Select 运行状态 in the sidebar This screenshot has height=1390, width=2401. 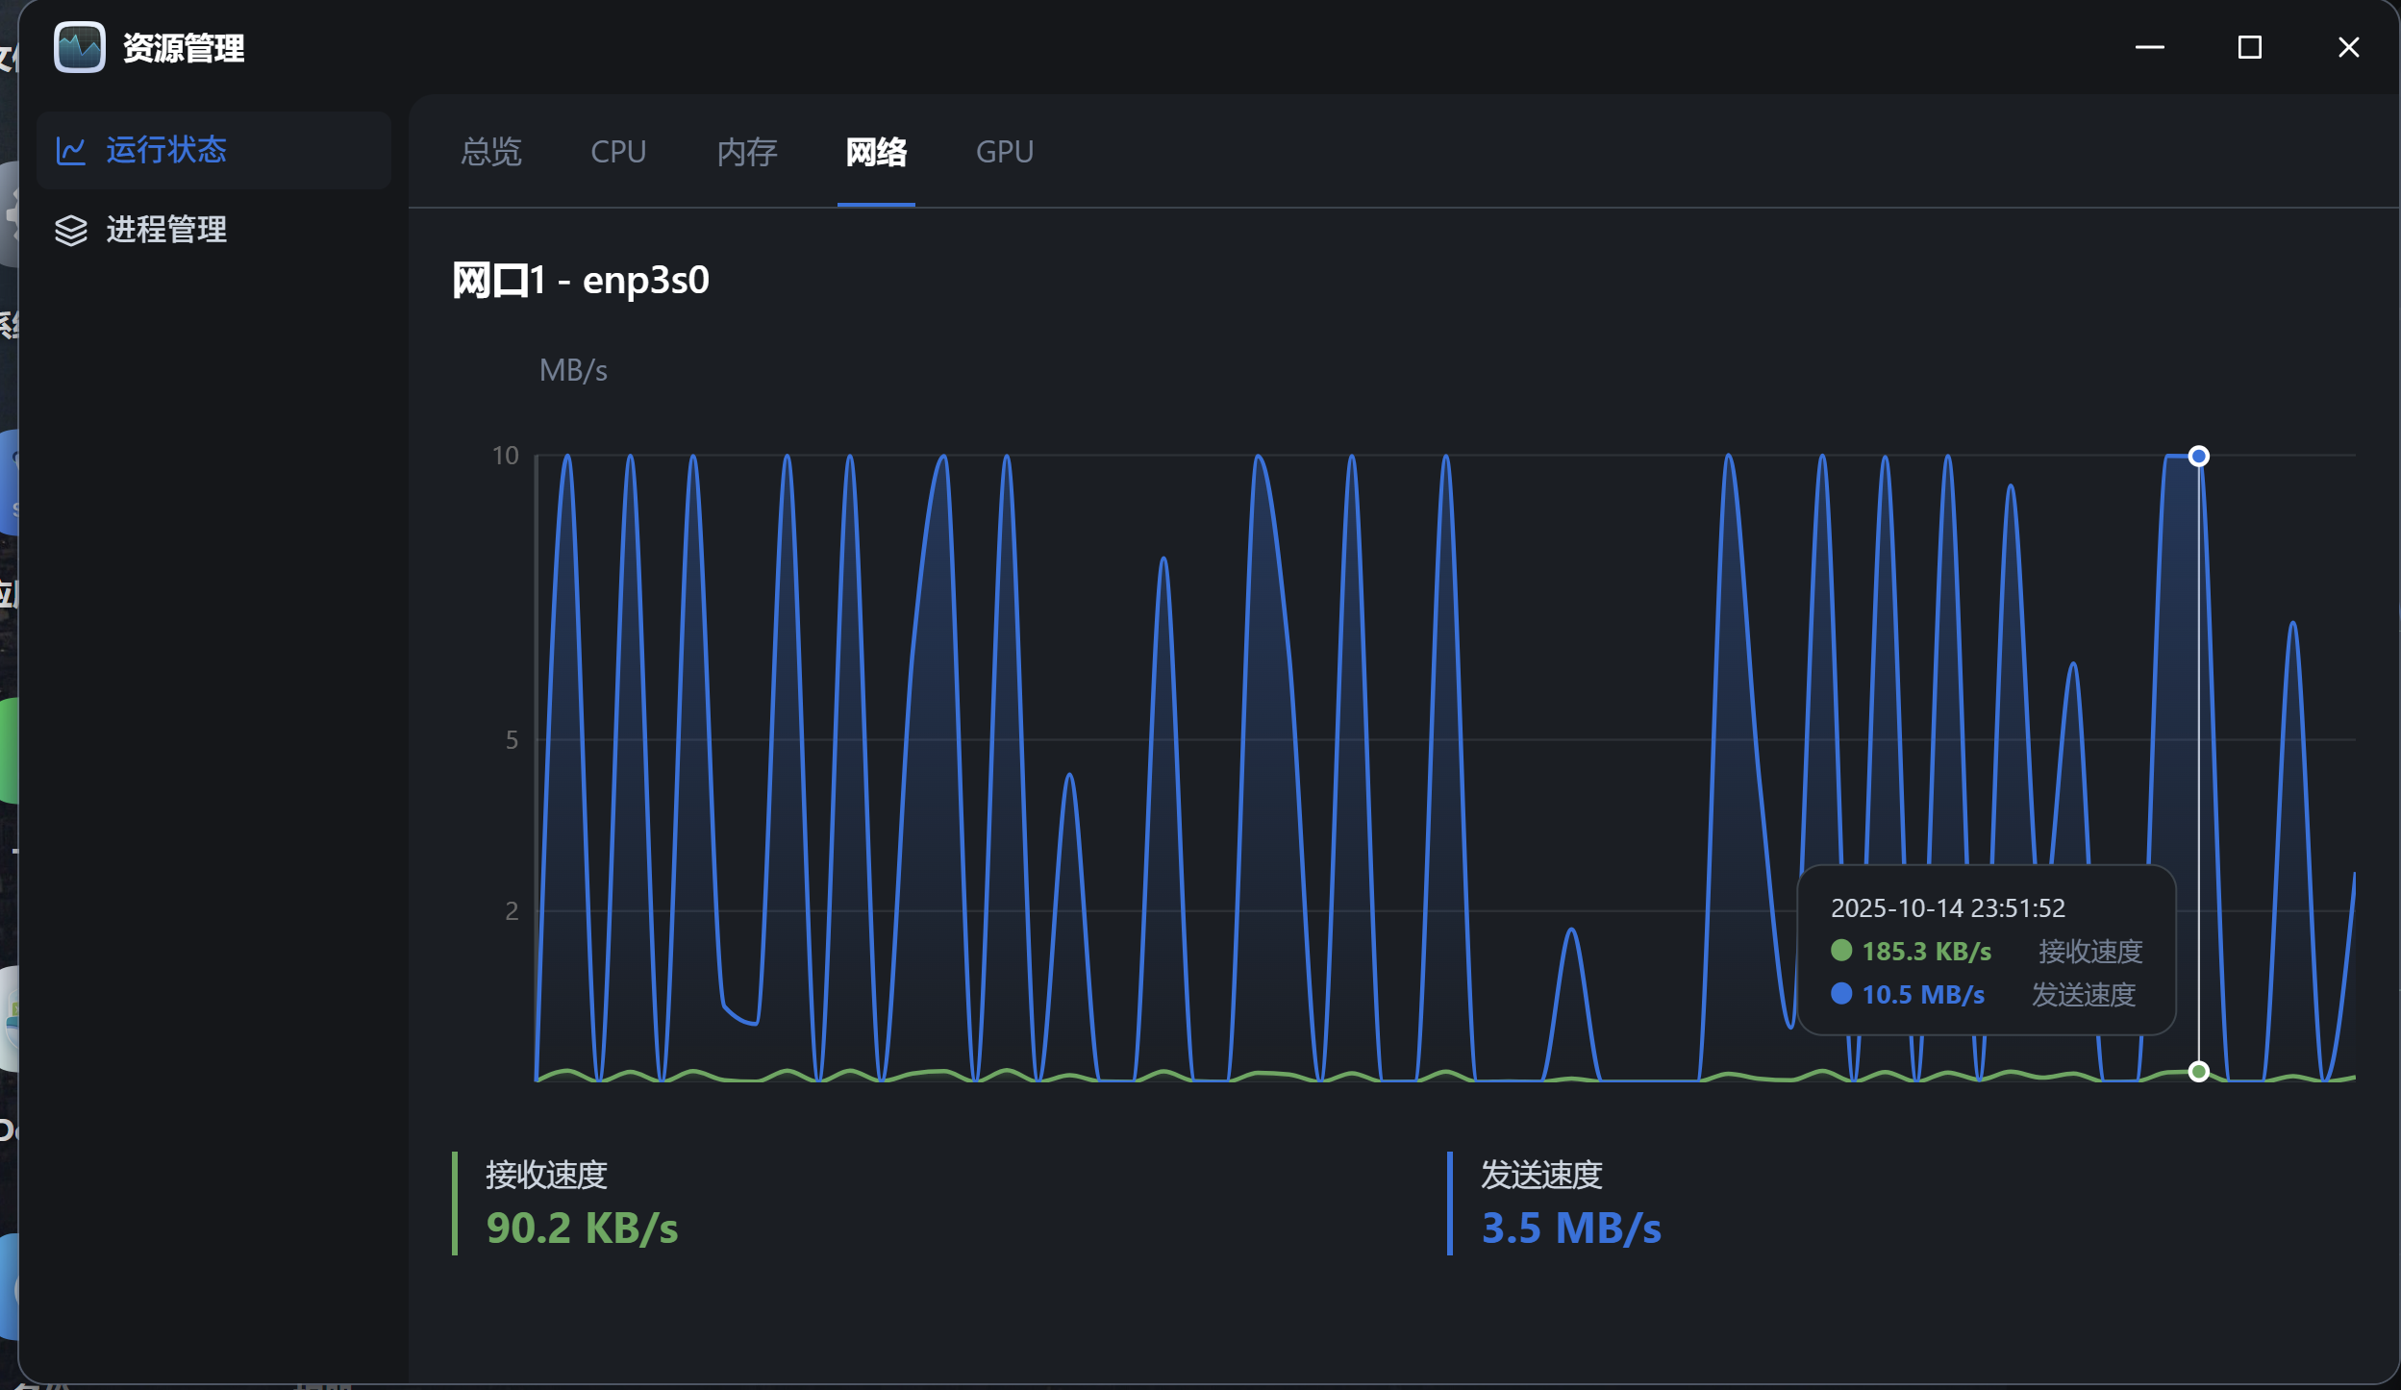[x=166, y=150]
